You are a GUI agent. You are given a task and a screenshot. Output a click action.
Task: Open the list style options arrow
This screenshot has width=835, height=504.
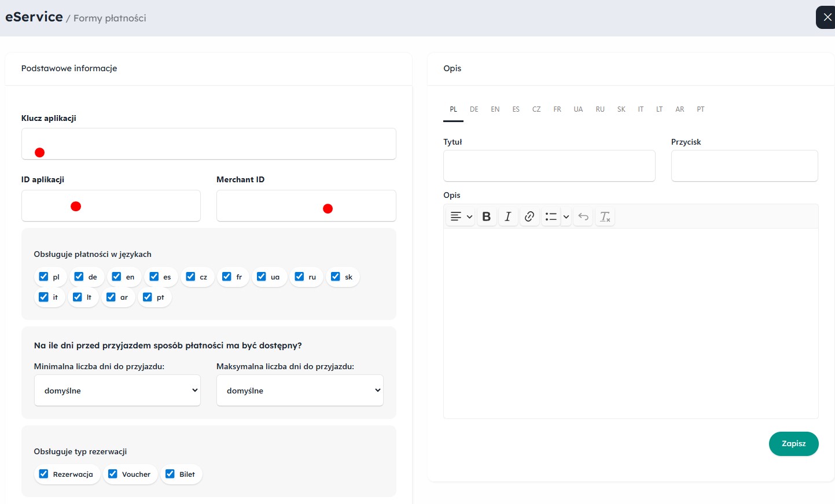pyautogui.click(x=566, y=216)
